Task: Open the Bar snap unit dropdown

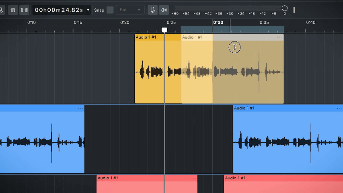Action: tap(130, 10)
